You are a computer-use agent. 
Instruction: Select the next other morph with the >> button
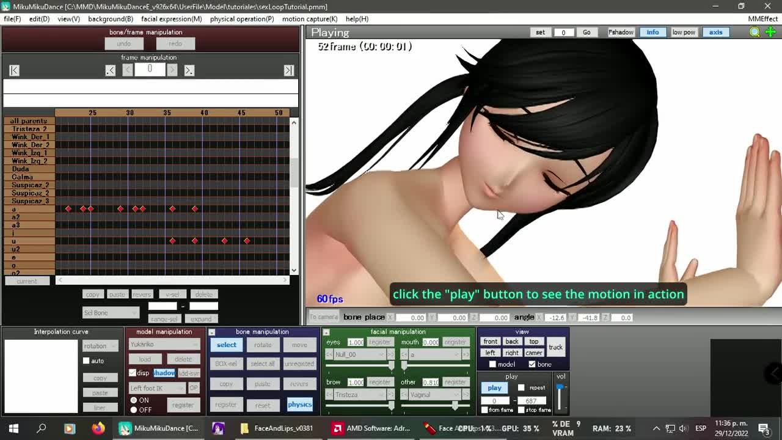[466, 395]
